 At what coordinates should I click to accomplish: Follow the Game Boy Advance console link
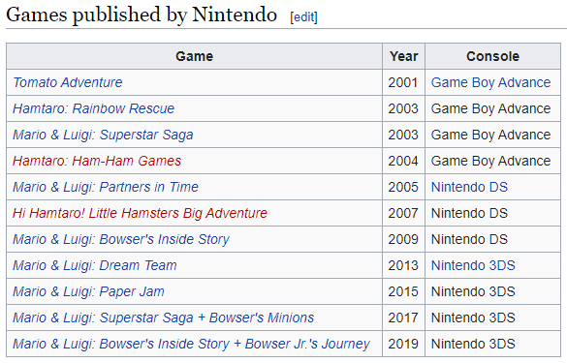(490, 82)
